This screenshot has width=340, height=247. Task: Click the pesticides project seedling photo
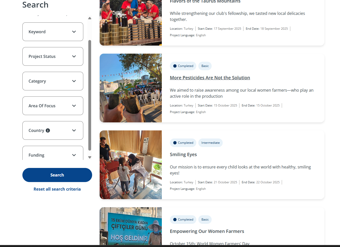(131, 88)
